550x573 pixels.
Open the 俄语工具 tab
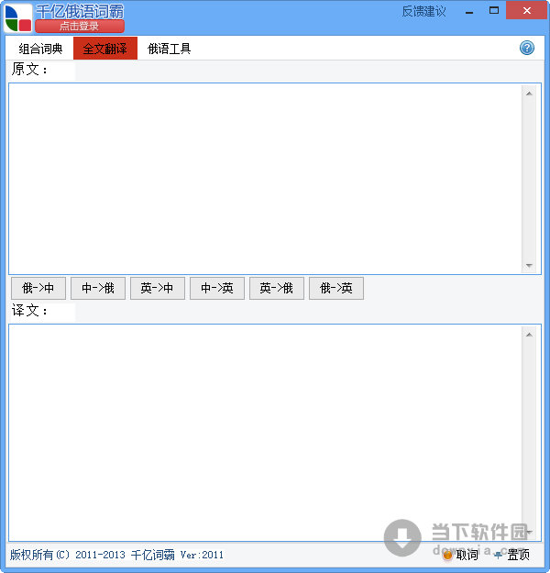pos(169,49)
